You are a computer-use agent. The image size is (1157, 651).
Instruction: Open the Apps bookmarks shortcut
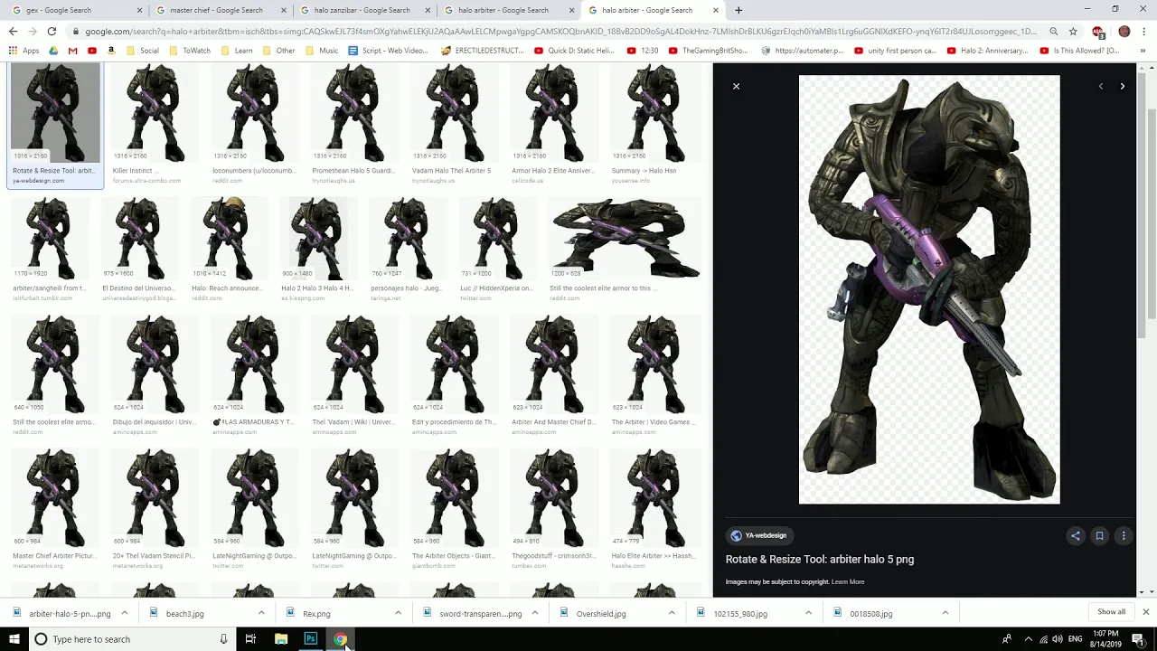(x=24, y=51)
